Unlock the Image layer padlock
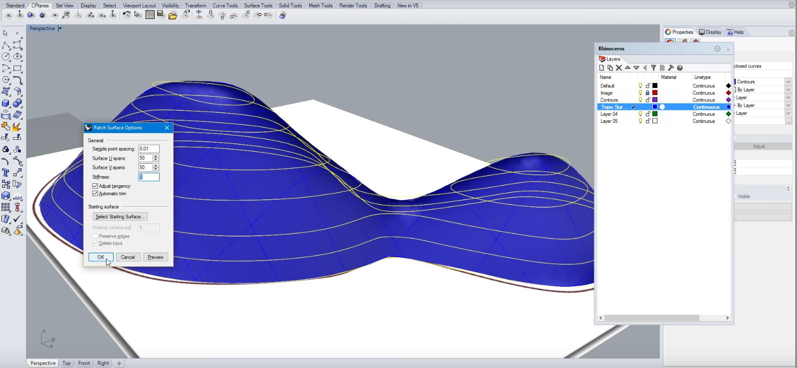This screenshot has width=797, height=368. 647,93
